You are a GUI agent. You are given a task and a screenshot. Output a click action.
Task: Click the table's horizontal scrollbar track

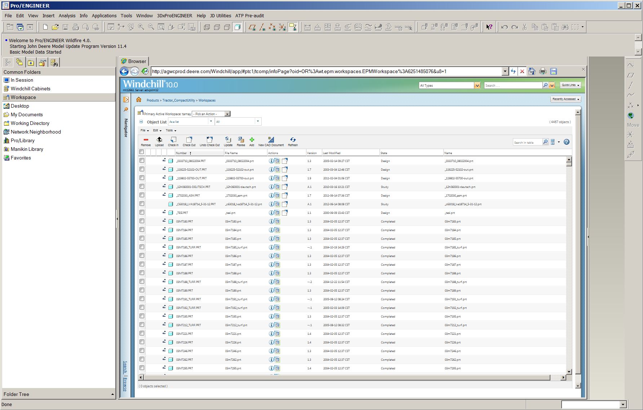555,377
